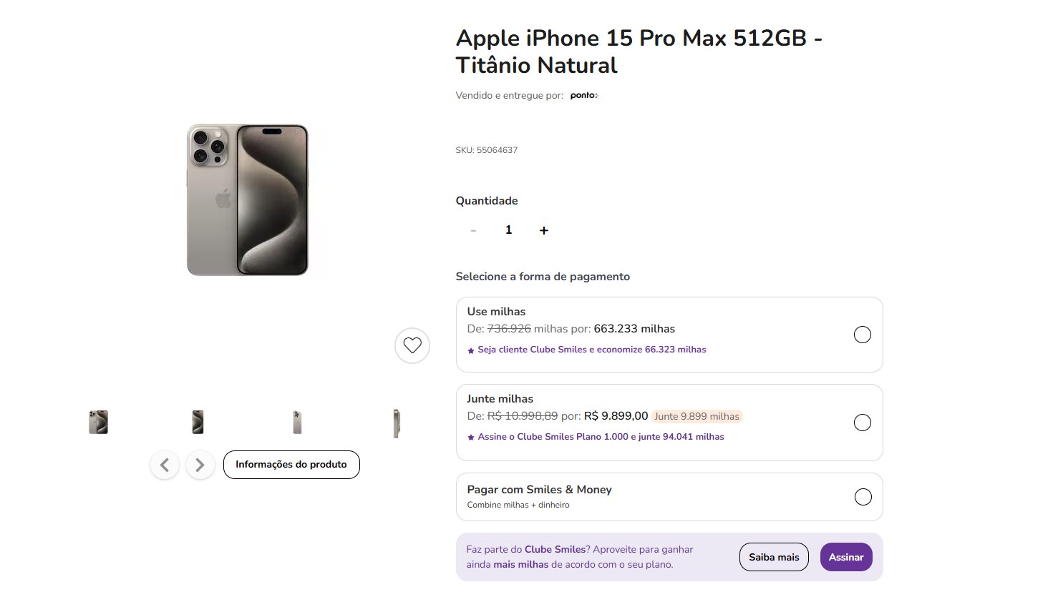Click the quantity value field
This screenshot has height=597, width=1058.
tap(509, 230)
